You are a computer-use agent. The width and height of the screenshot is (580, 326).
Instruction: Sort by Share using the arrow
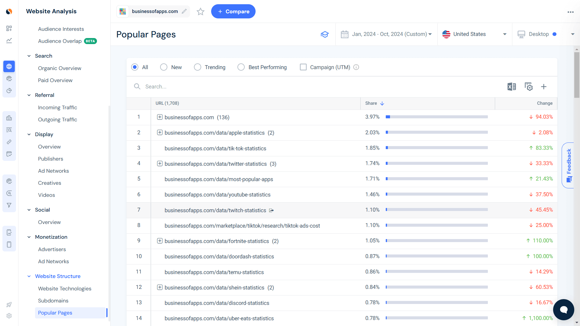(382, 103)
